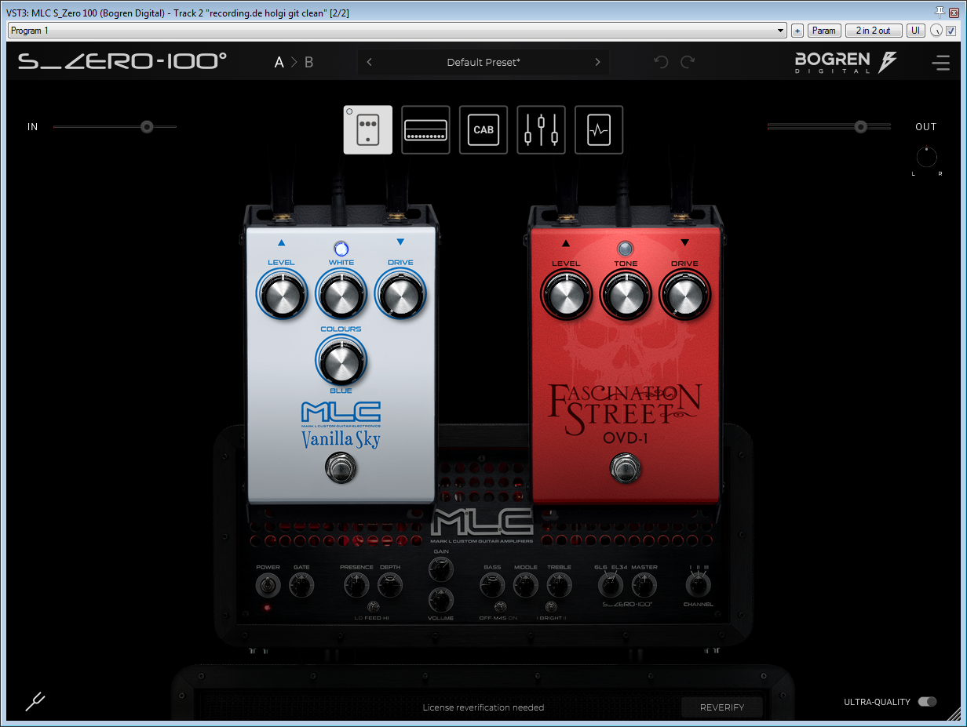The image size is (967, 727).
Task: Stomp the OVD-1 footswitch
Action: pos(625,469)
